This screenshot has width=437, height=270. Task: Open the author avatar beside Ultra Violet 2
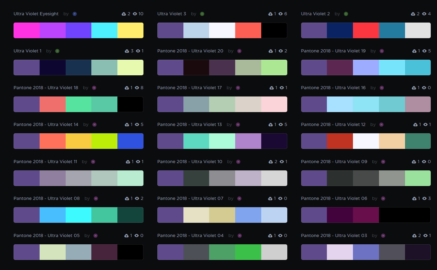(x=346, y=14)
